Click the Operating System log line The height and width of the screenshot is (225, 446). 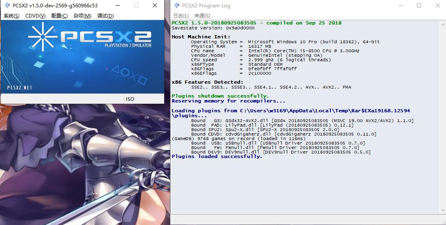coord(285,42)
